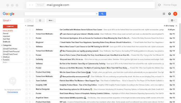The height and width of the screenshot is (103, 181).
Task: Open the Starred folder
Action: 5,33
